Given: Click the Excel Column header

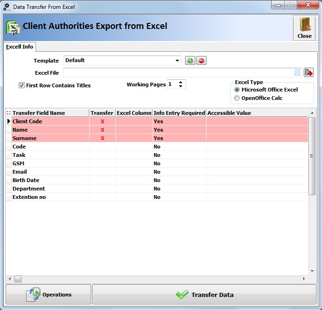Looking at the screenshot, I should tap(134, 113).
